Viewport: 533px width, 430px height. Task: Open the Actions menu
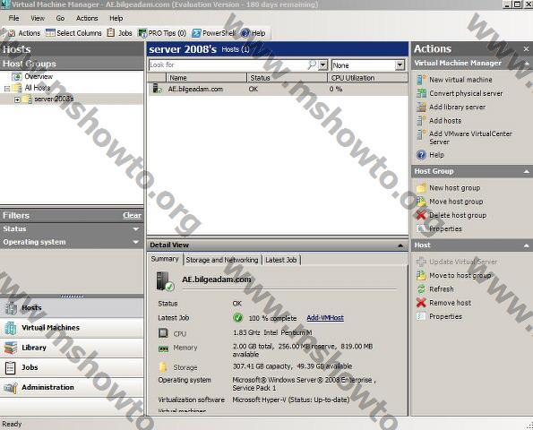pos(87,18)
